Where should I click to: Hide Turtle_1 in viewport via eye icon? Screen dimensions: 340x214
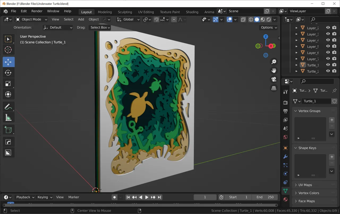pos(328,65)
